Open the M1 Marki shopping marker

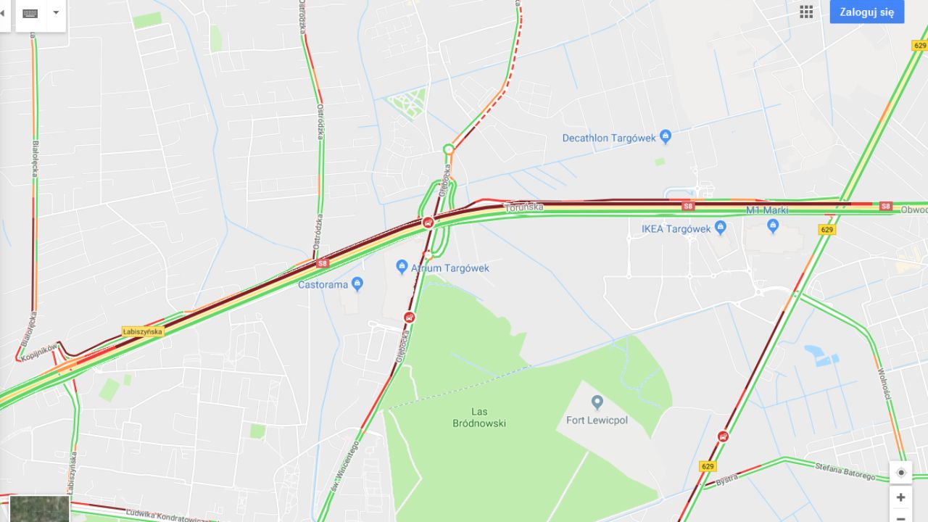(x=773, y=226)
